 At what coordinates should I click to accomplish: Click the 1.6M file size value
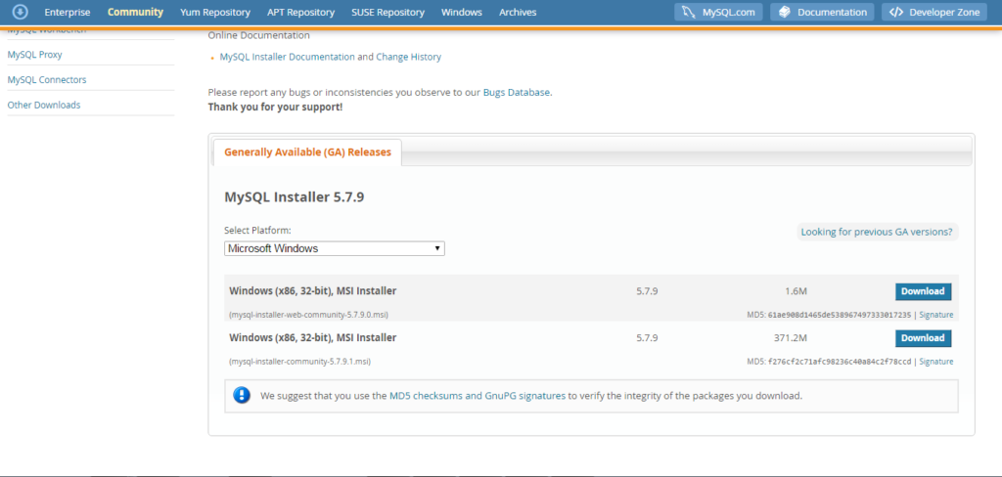797,291
